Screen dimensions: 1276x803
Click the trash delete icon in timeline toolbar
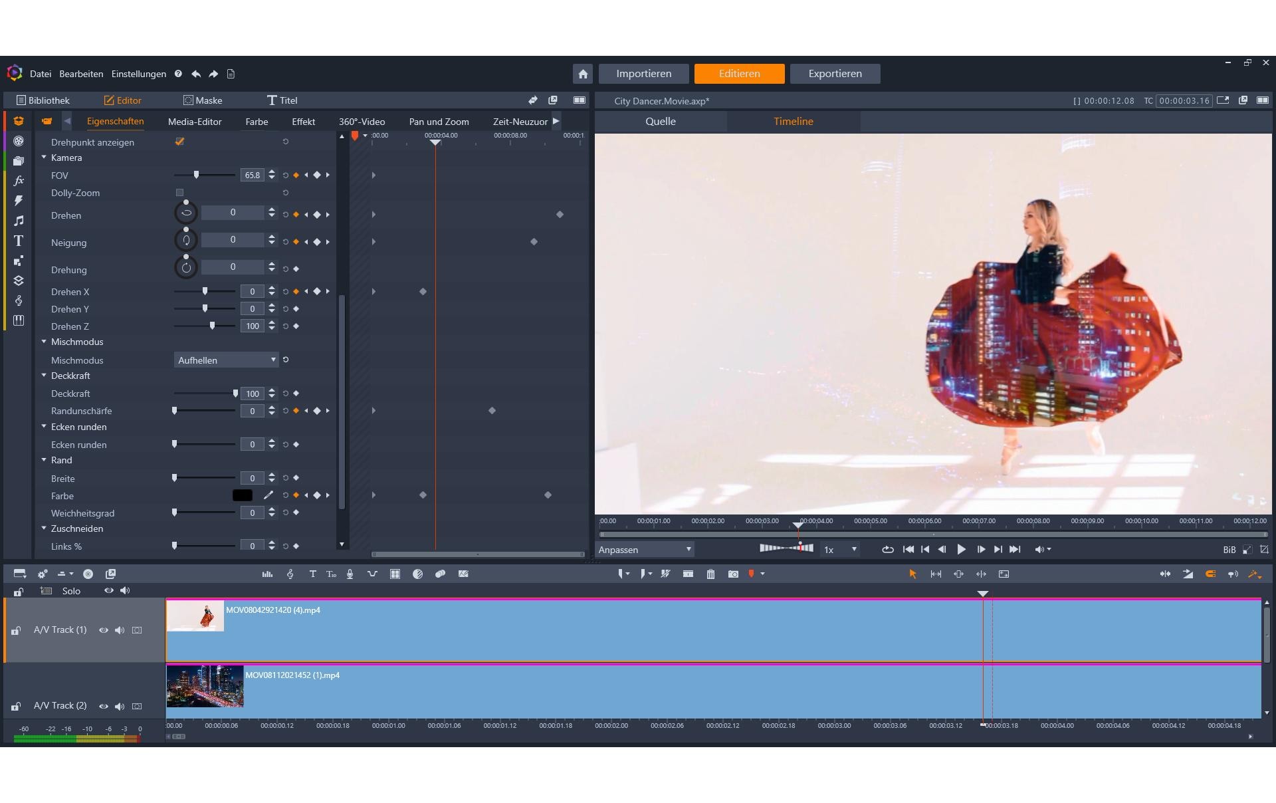pos(710,574)
